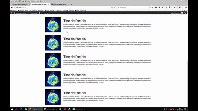Open Firefox hamburger menu
The image size is (198, 111).
pyautogui.click(x=186, y=7)
